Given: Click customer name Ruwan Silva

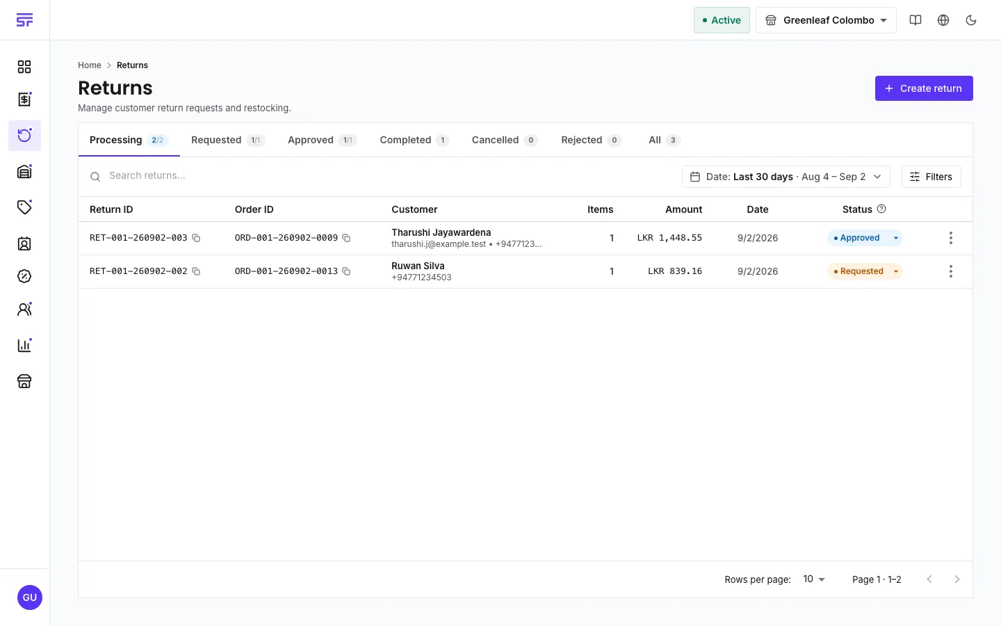Looking at the screenshot, I should click(x=418, y=266).
